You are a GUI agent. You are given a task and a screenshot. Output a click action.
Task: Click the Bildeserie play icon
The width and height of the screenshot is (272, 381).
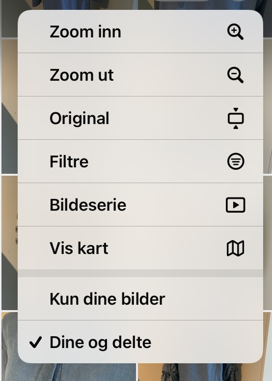pyautogui.click(x=235, y=205)
